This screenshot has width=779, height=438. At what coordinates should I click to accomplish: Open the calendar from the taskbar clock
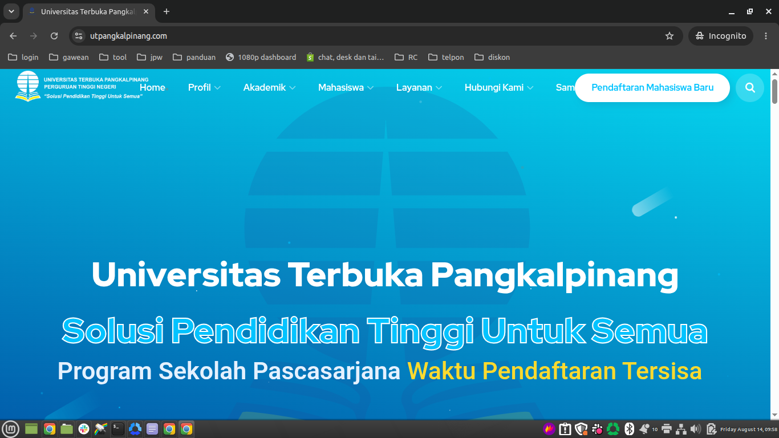click(x=748, y=429)
